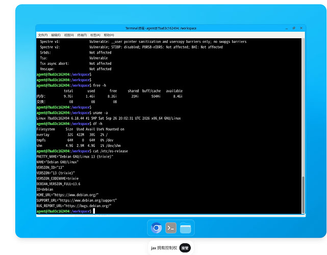
Task: Open the Chromium browser from the dock
Action: point(156,228)
